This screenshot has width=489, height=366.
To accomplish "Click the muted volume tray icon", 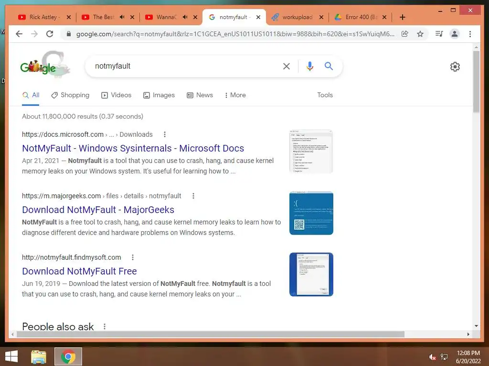I will 432,357.
